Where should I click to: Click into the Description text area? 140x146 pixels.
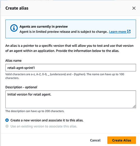71,99
